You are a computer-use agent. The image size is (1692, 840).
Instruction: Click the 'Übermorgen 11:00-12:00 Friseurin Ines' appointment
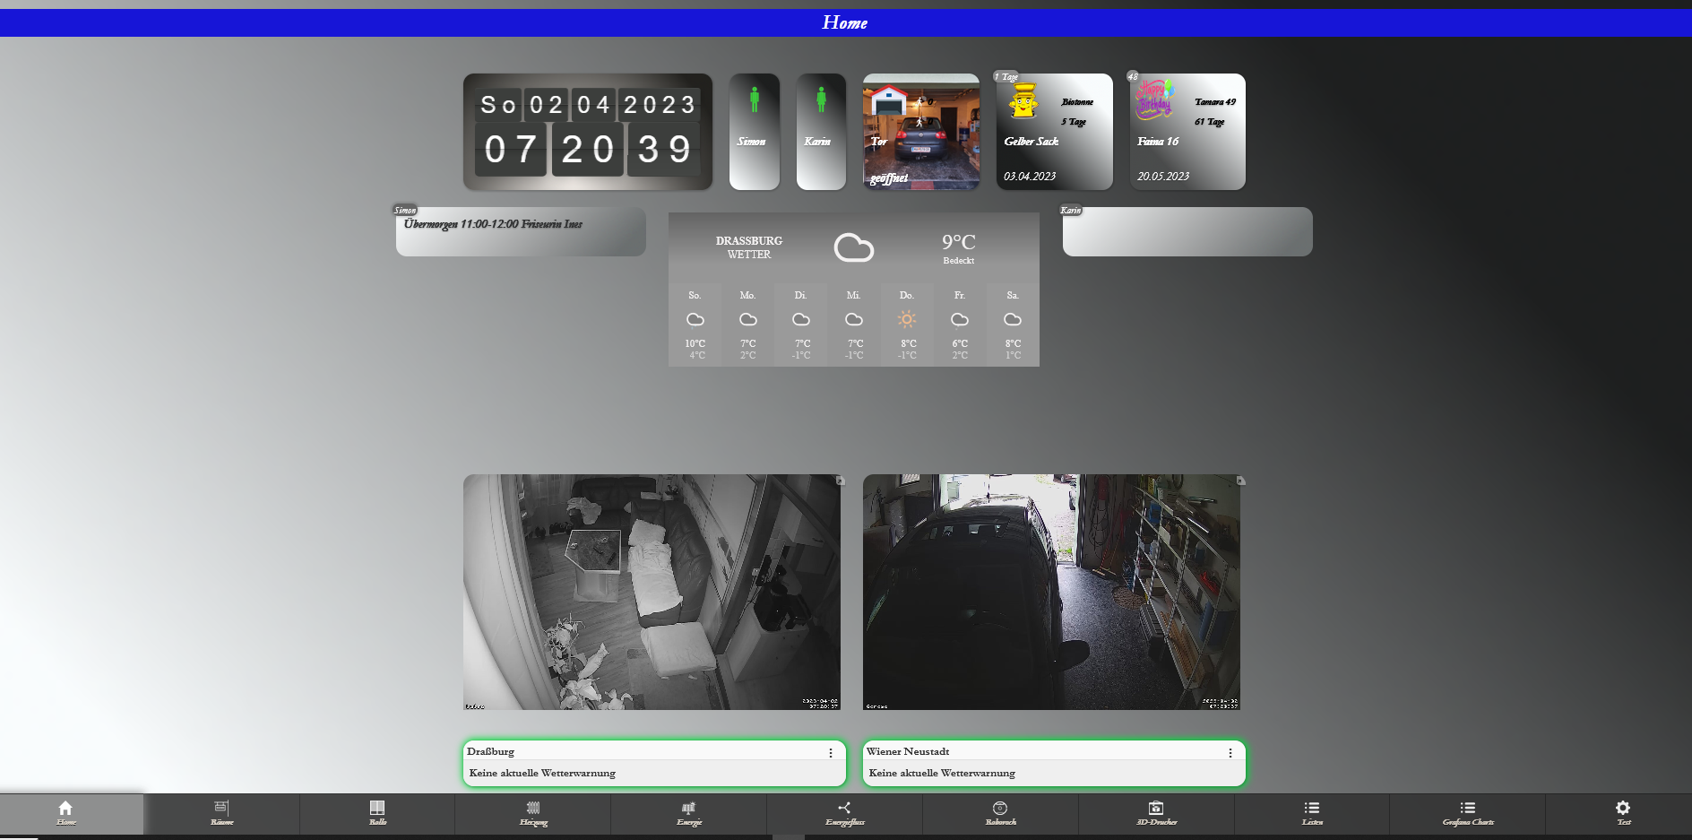493,224
